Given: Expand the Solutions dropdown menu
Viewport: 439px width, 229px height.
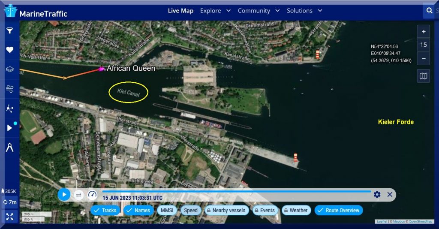Looking at the screenshot, I should point(304,11).
